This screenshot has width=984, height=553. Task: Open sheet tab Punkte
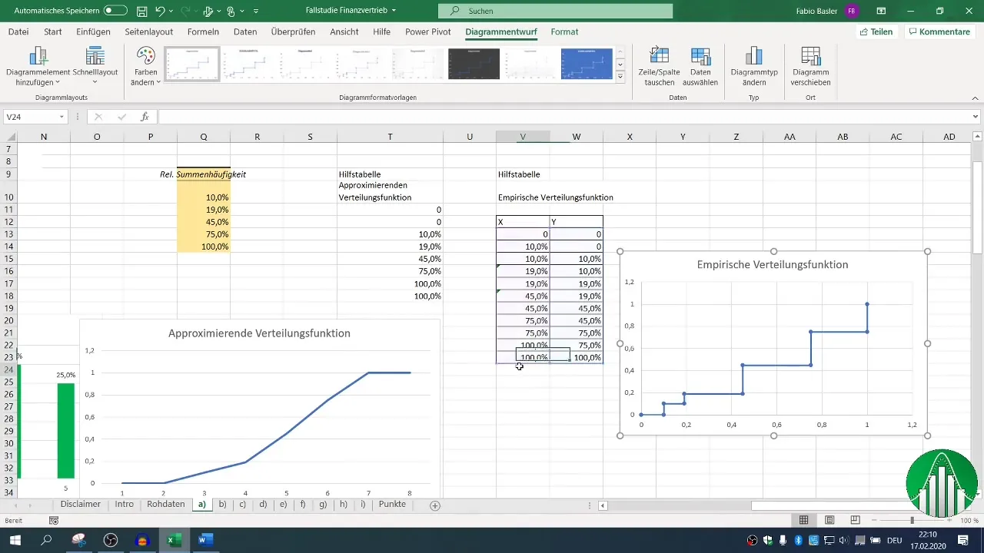click(x=392, y=505)
